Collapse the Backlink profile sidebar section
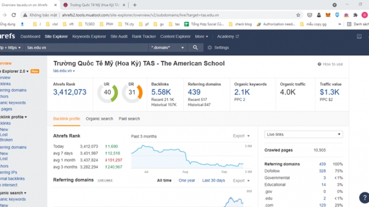Image resolution: width=369 pixels, height=207 pixels. point(13,117)
